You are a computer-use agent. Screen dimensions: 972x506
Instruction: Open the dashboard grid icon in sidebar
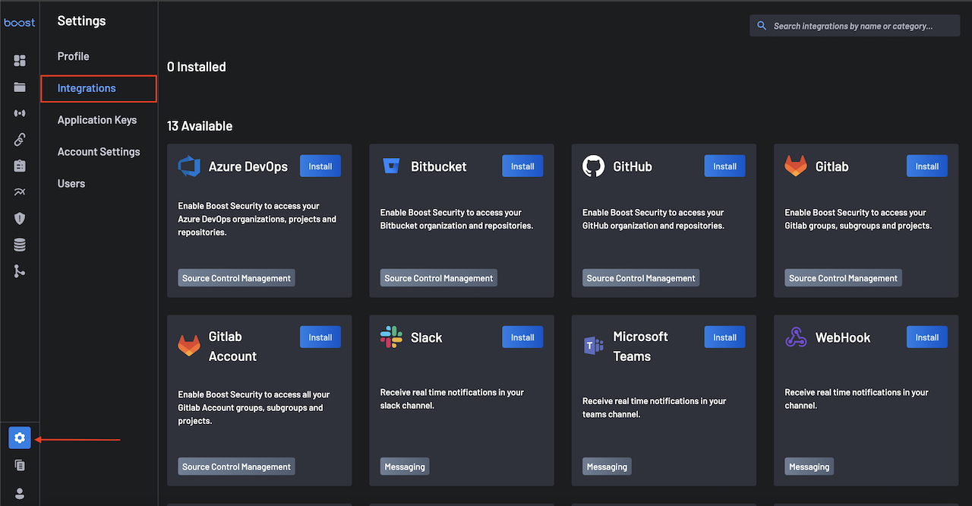pos(20,60)
